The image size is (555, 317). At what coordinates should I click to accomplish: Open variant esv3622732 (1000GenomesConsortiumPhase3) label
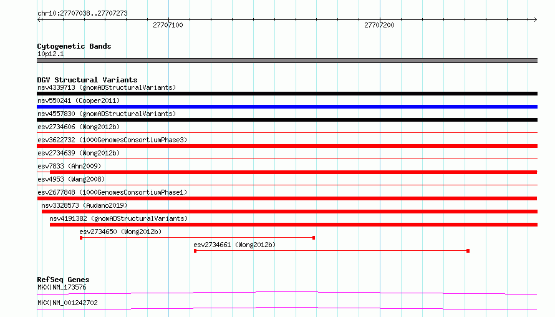pos(112,140)
